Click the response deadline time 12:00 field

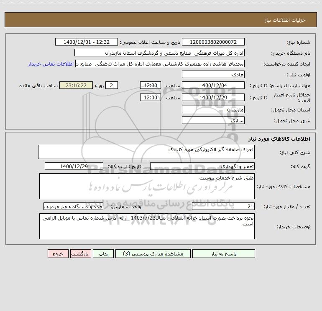[150, 85]
